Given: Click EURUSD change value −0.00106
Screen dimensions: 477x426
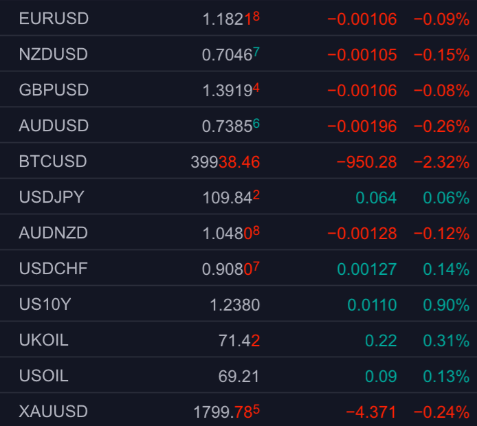Looking at the screenshot, I should (x=362, y=19).
